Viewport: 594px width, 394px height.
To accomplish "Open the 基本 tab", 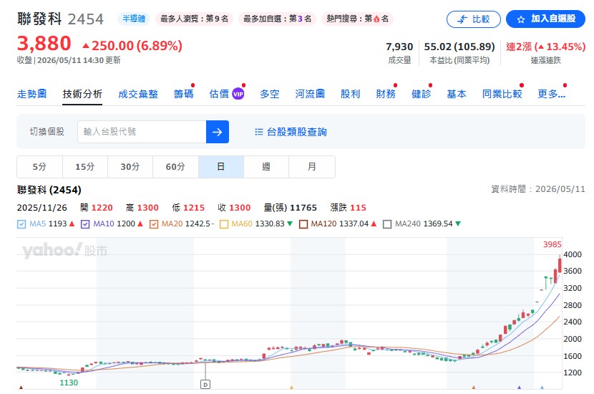I will pos(457,94).
